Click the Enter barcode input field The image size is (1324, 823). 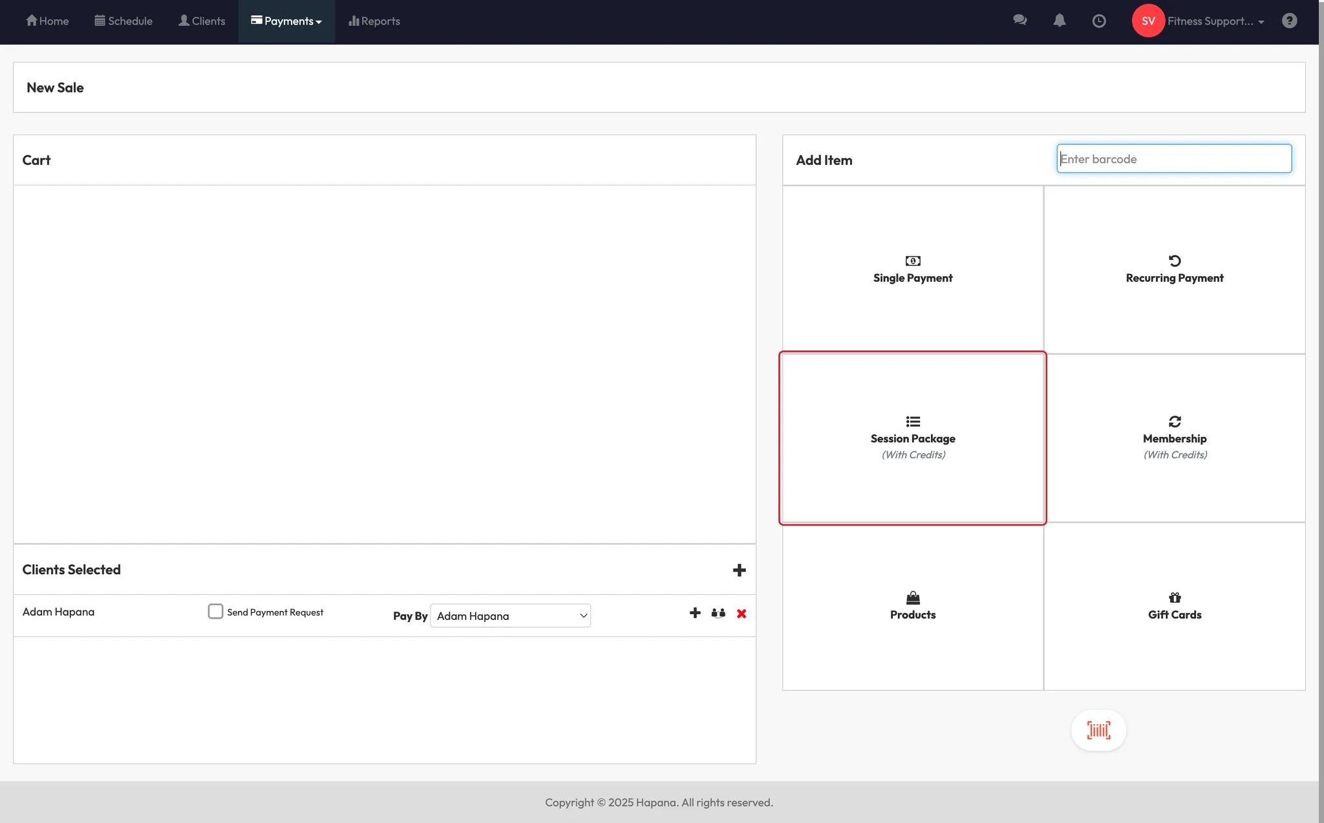1173,159
